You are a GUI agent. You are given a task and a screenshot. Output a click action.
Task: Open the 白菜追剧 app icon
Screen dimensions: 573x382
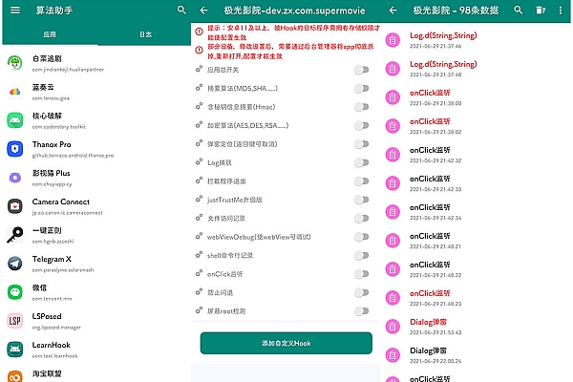[x=15, y=63]
